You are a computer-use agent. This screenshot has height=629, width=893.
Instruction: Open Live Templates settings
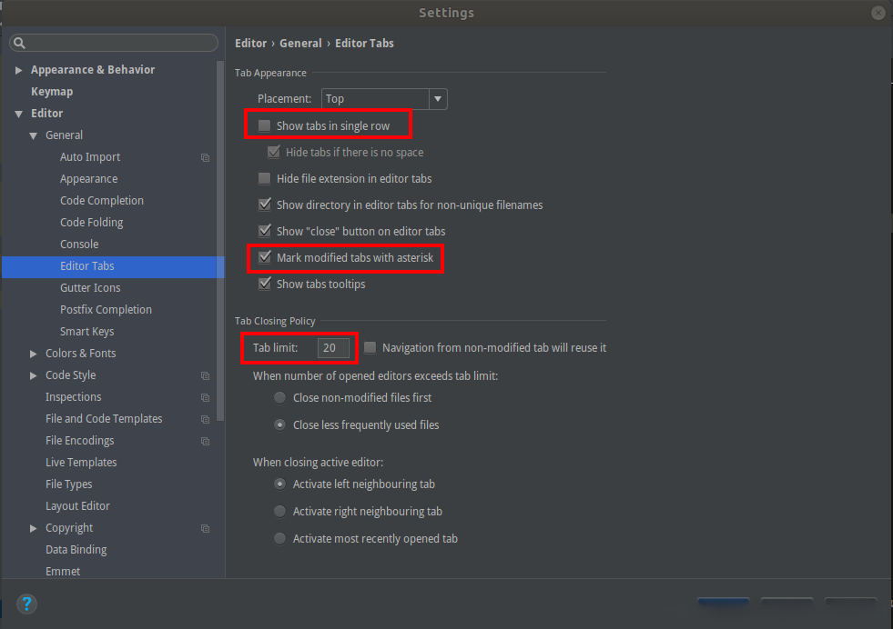point(81,463)
